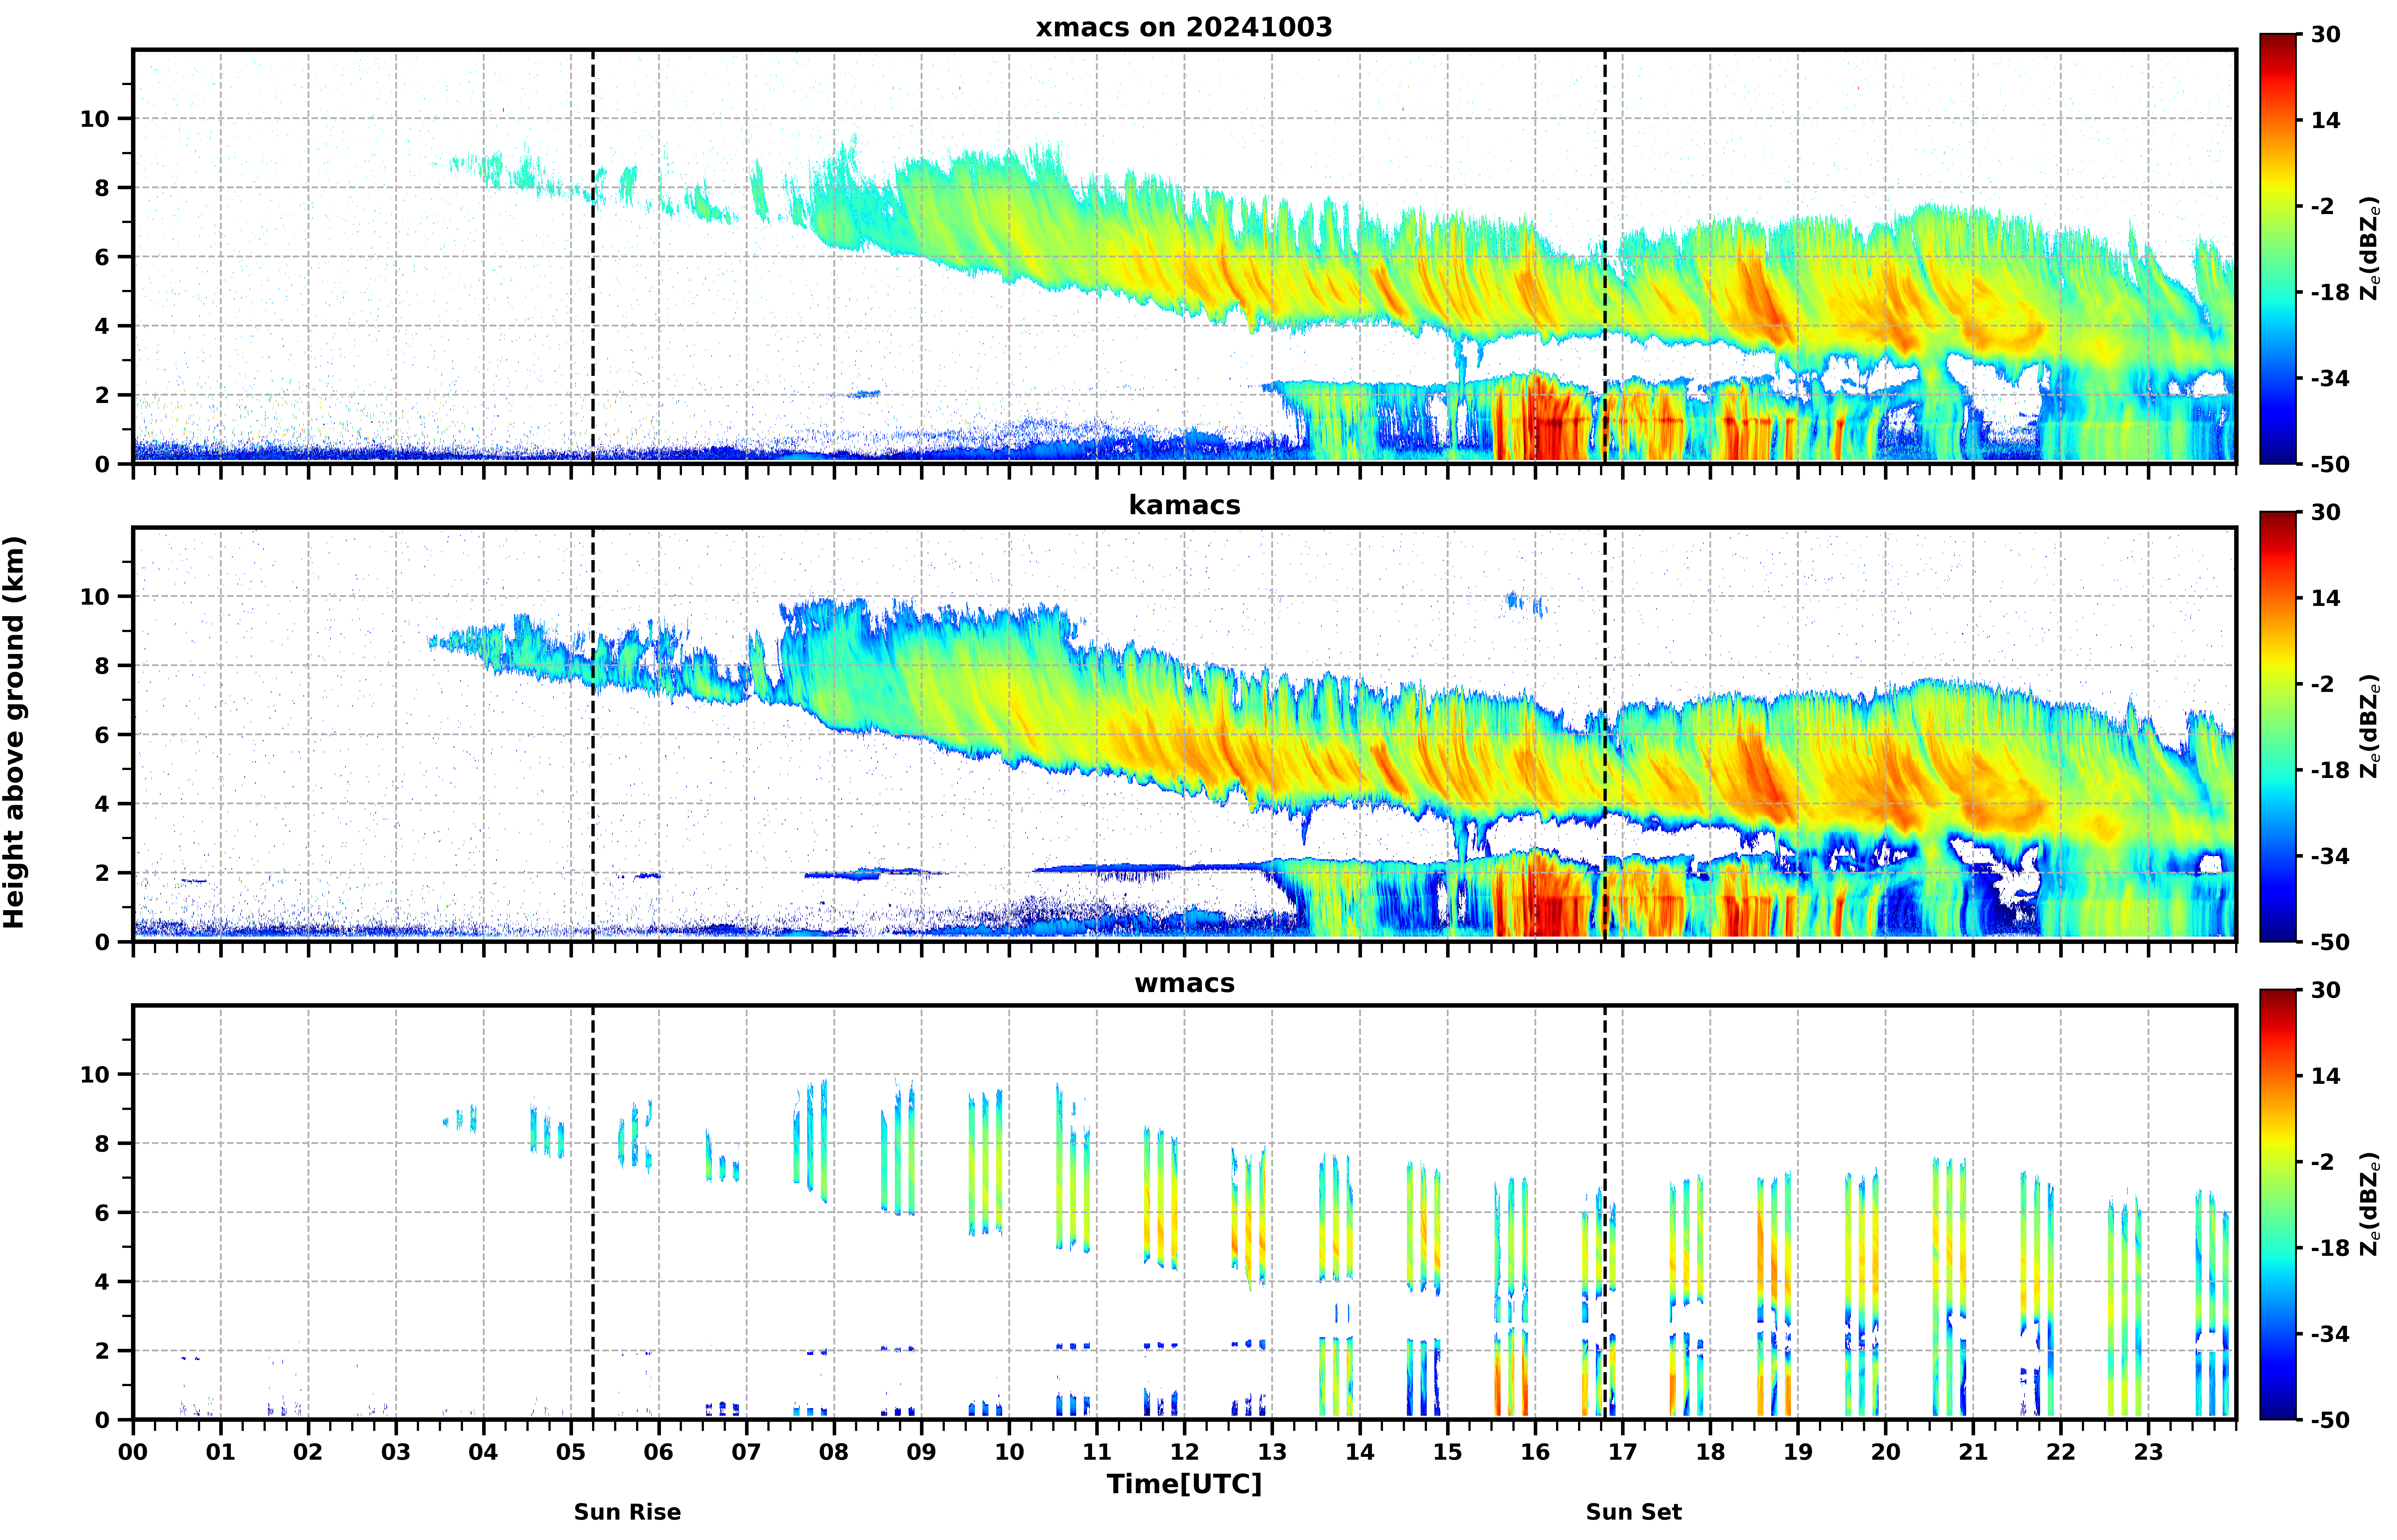The height and width of the screenshot is (1540, 2397).
Task: Click x-axis tick label '06'
Action: (659, 1452)
